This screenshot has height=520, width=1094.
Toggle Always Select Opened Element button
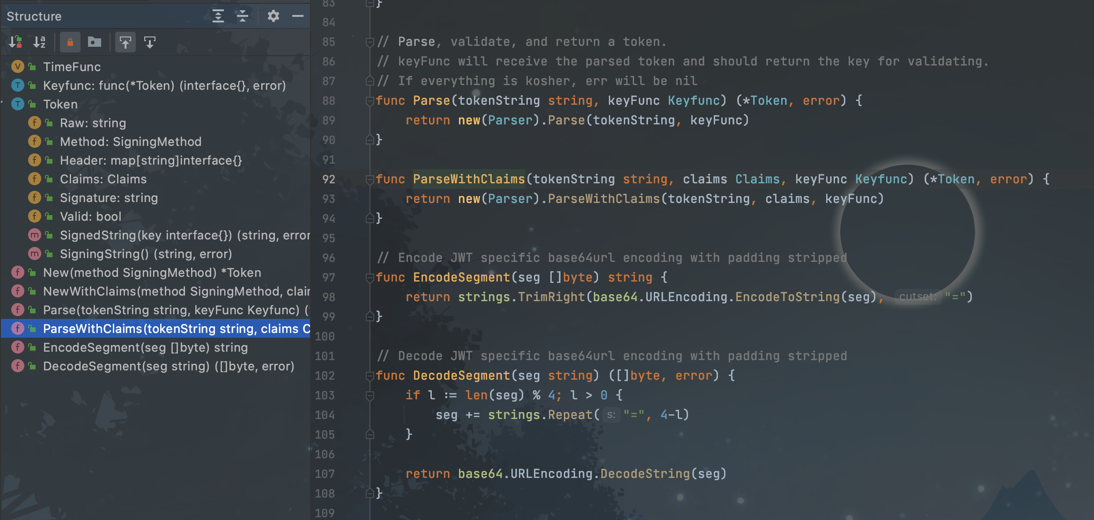click(x=125, y=42)
